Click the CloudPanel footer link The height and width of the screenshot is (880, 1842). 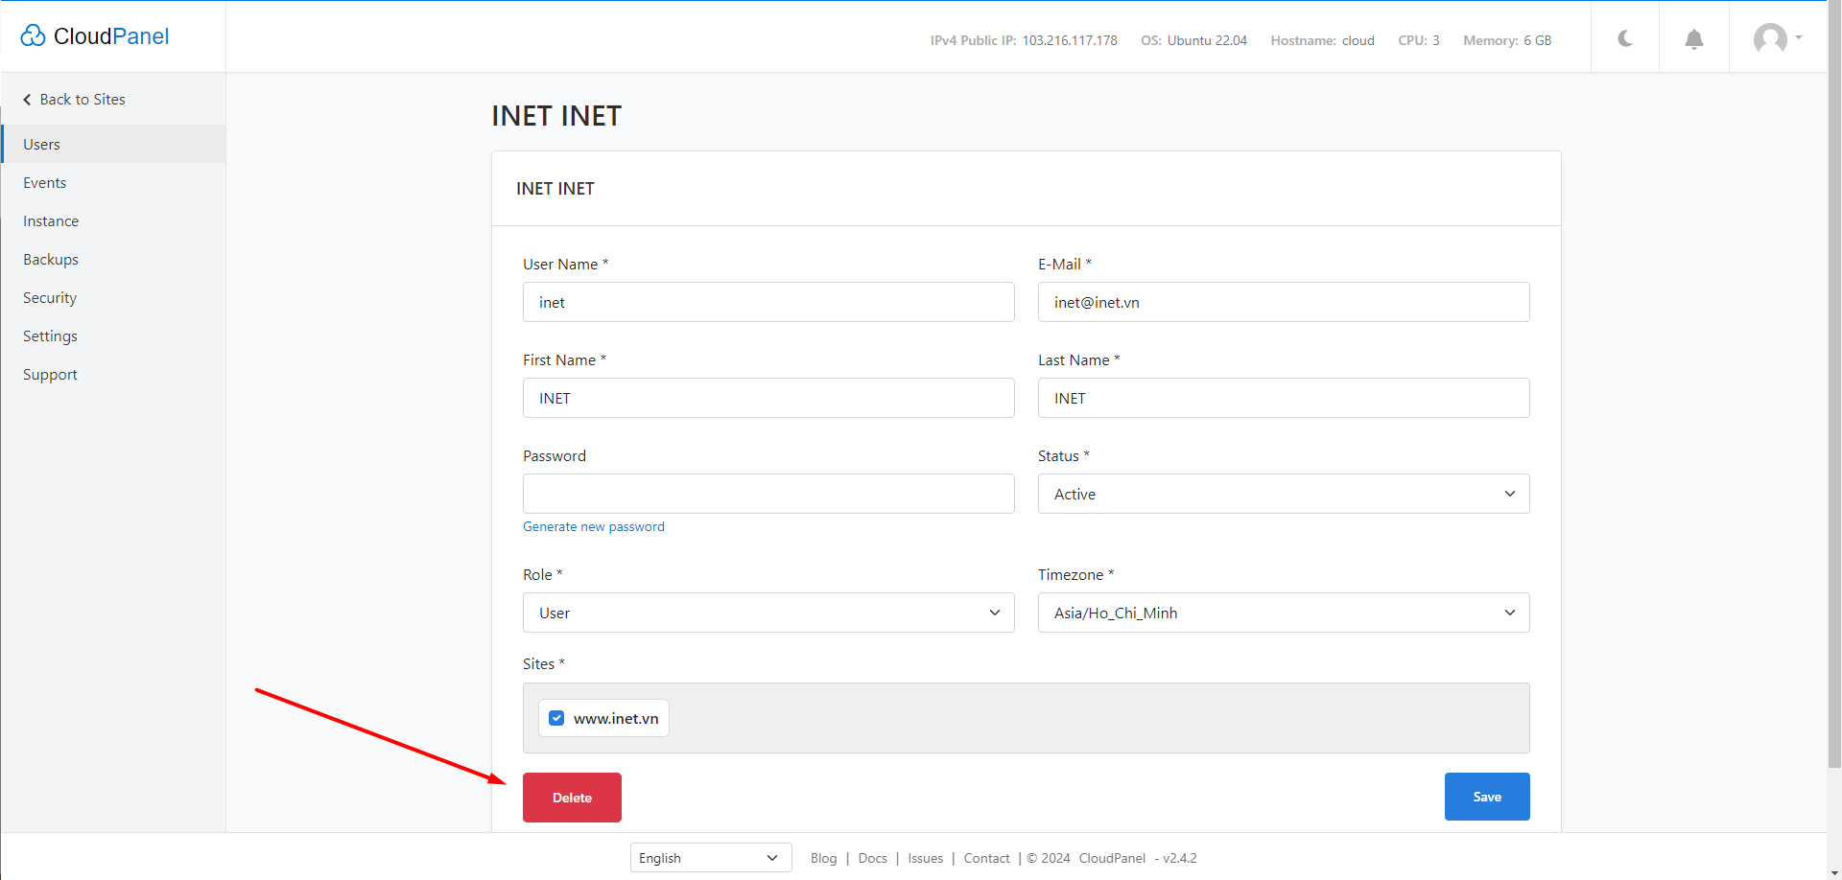[x=1112, y=858]
